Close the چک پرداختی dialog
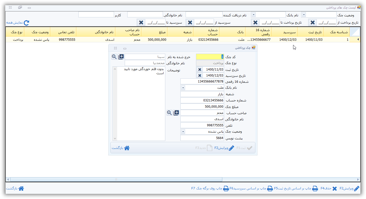Viewport: 366px width, 199px height. (x=115, y=48)
